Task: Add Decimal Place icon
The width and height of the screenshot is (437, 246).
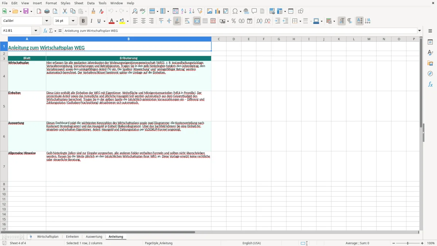Action: 259,21
